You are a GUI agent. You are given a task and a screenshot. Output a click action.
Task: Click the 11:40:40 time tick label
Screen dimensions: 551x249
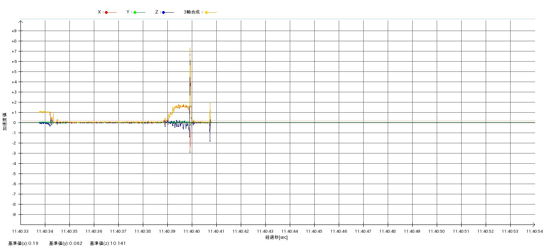point(192,231)
